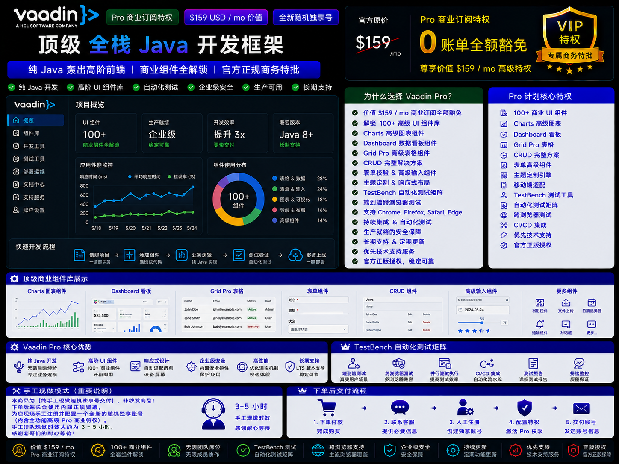This screenshot has width=619, height=464.
Task: Click the 账户设置 user icon
Action: pyautogui.click(x=16, y=210)
